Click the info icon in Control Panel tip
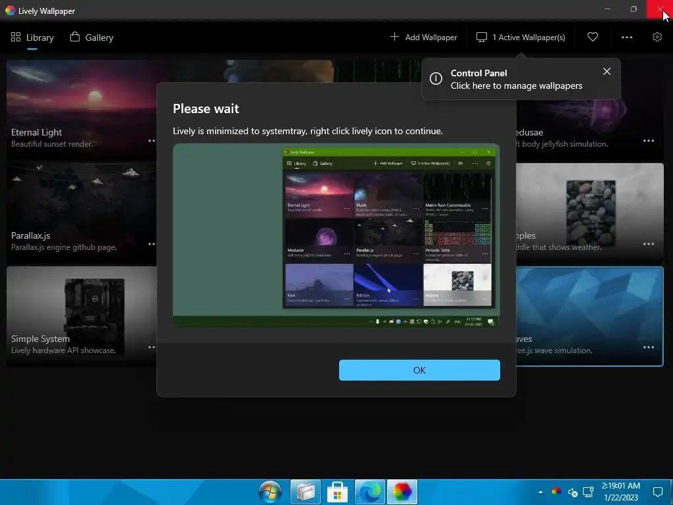The height and width of the screenshot is (505, 673). coord(436,79)
